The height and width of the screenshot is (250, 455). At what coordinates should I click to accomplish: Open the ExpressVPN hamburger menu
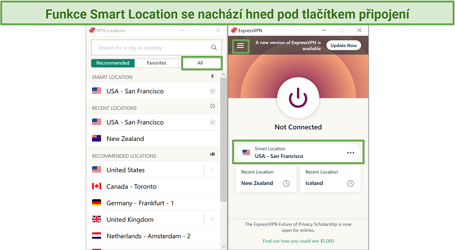click(x=240, y=46)
